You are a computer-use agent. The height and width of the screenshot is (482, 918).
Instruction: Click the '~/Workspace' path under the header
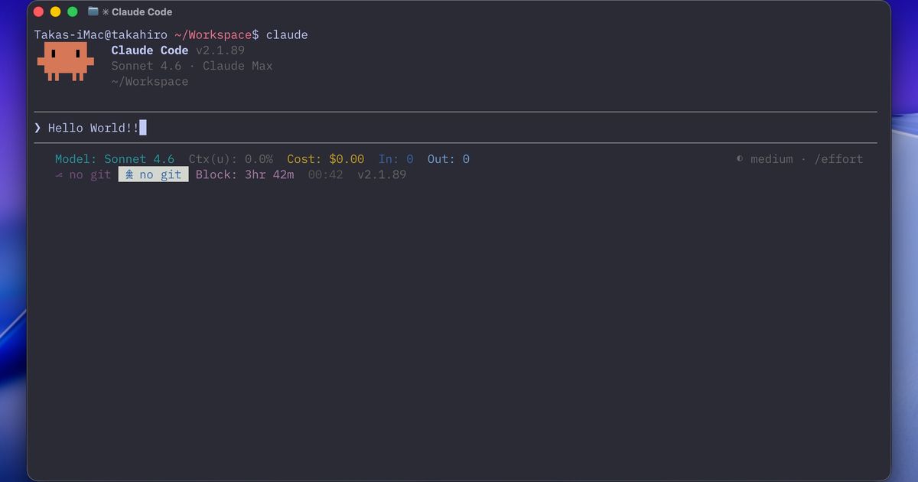tap(150, 82)
